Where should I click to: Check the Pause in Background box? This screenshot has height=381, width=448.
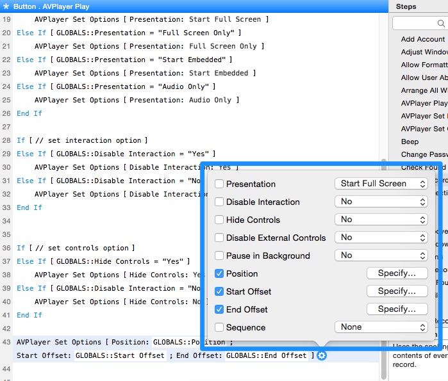(x=219, y=255)
